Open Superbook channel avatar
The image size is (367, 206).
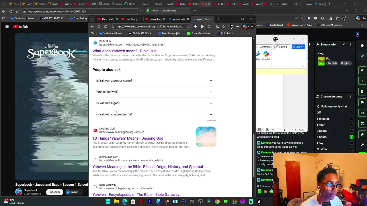[x=19, y=192]
